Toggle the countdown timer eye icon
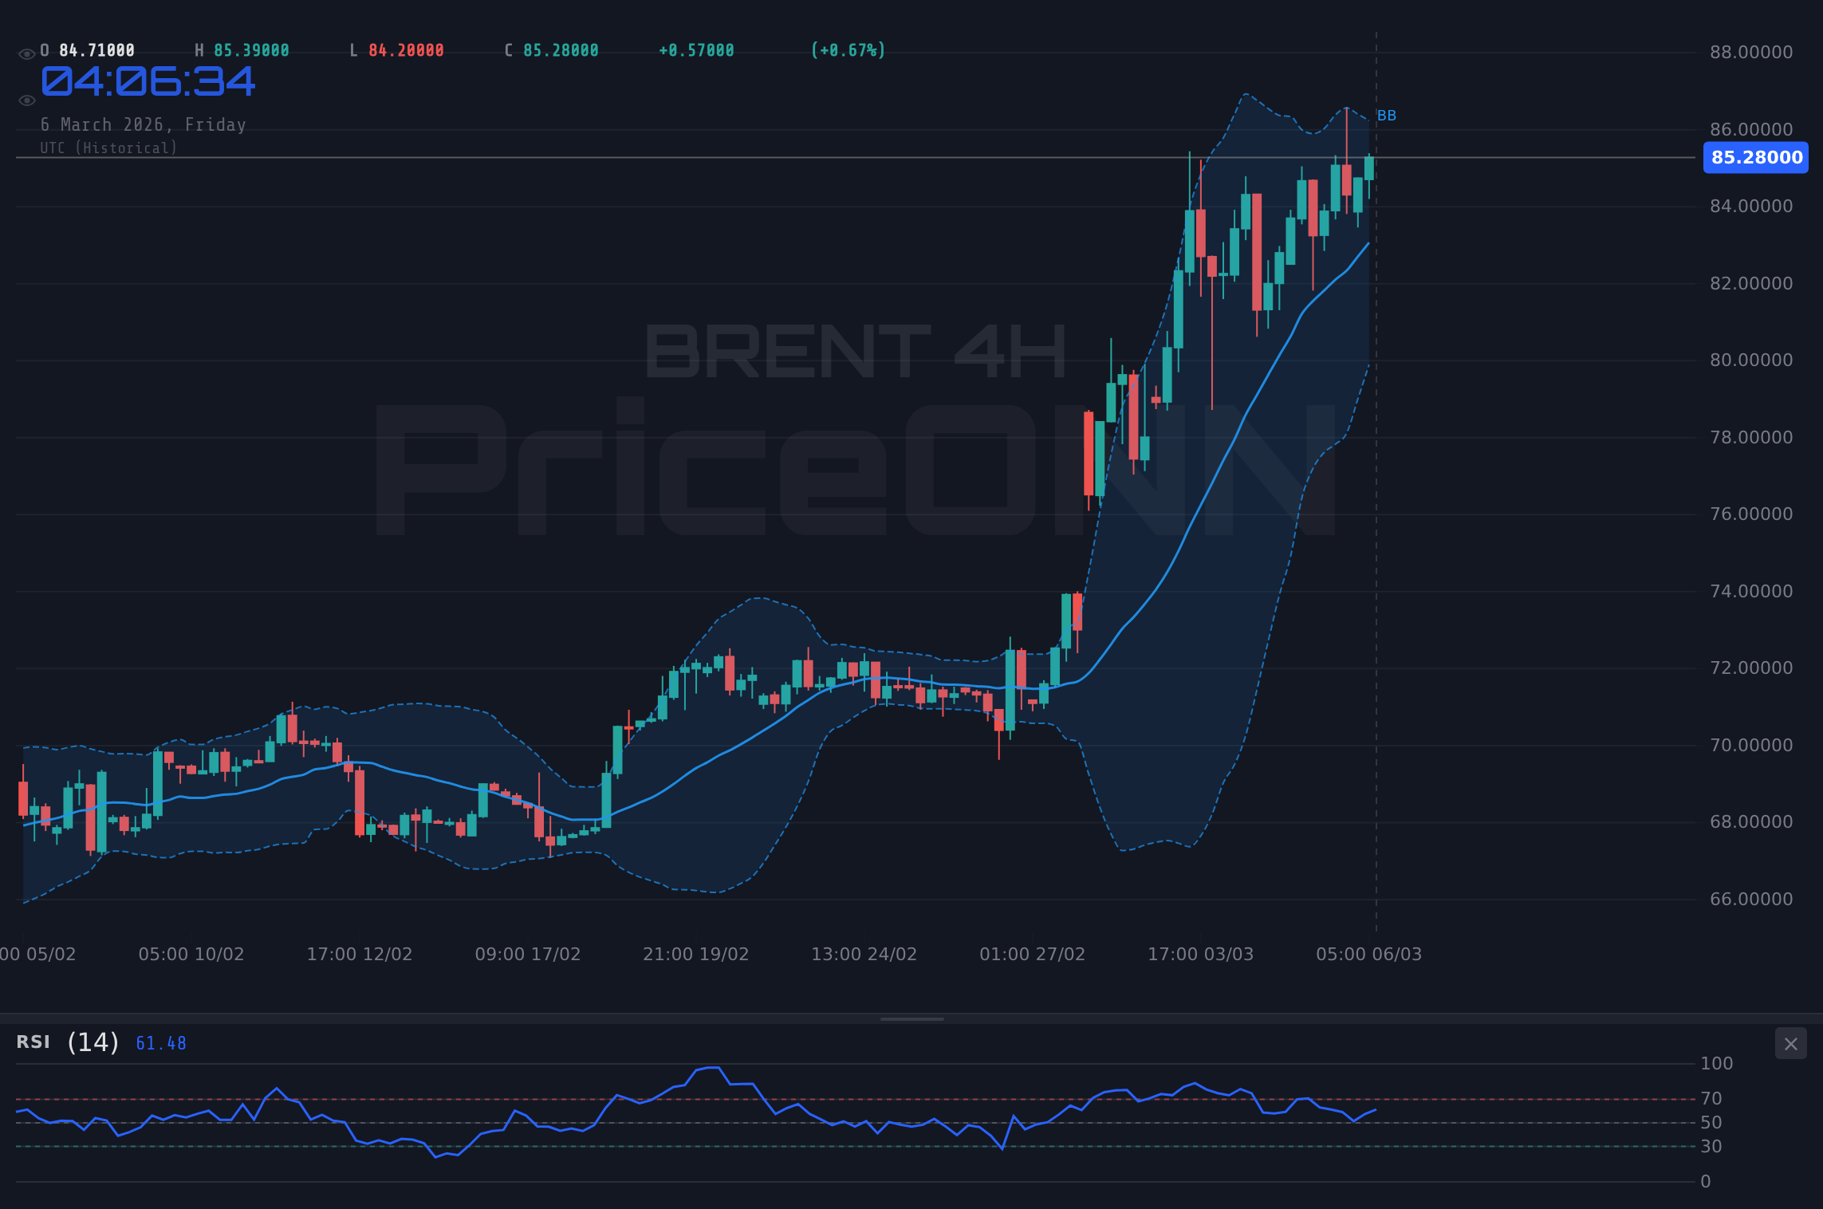The width and height of the screenshot is (1823, 1209). point(26,100)
